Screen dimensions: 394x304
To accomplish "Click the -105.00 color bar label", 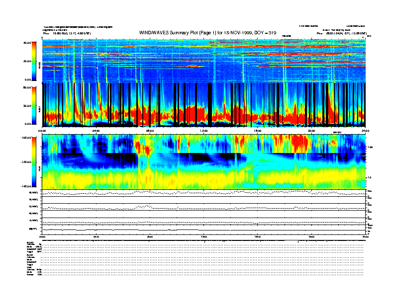I will tap(26, 138).
